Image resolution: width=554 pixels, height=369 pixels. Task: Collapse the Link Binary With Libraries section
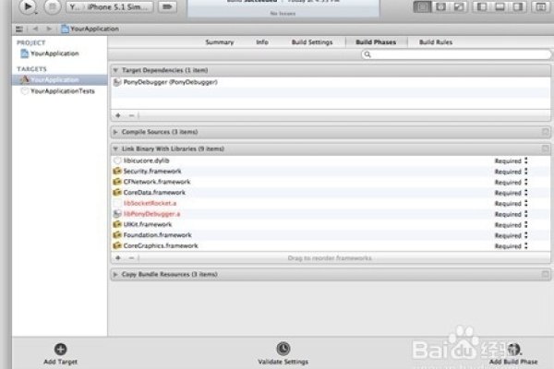point(115,149)
